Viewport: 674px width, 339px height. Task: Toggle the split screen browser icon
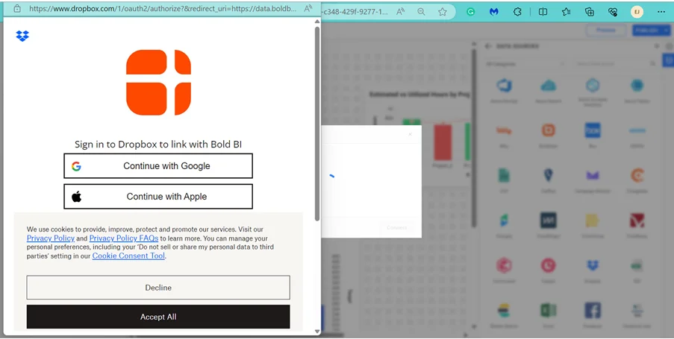coord(543,12)
